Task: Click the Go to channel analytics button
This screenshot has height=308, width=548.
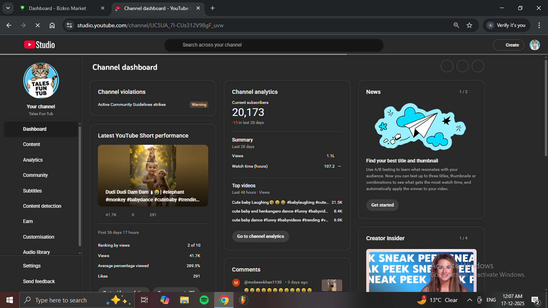Action: coord(260,236)
